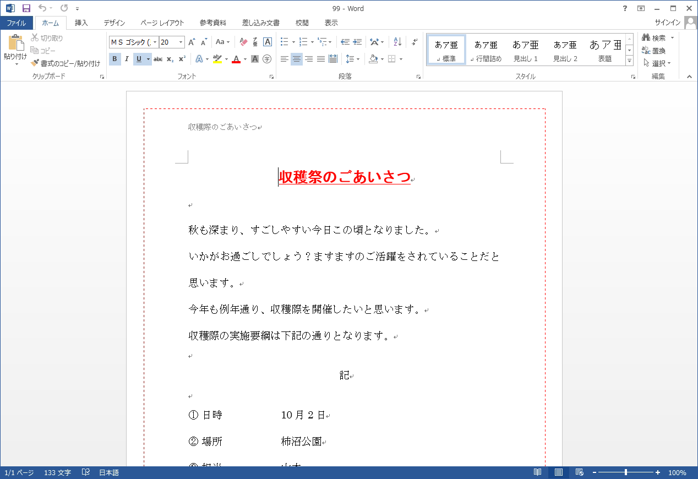Click the enclosed character (字) icon
The width and height of the screenshot is (698, 479).
tap(267, 59)
